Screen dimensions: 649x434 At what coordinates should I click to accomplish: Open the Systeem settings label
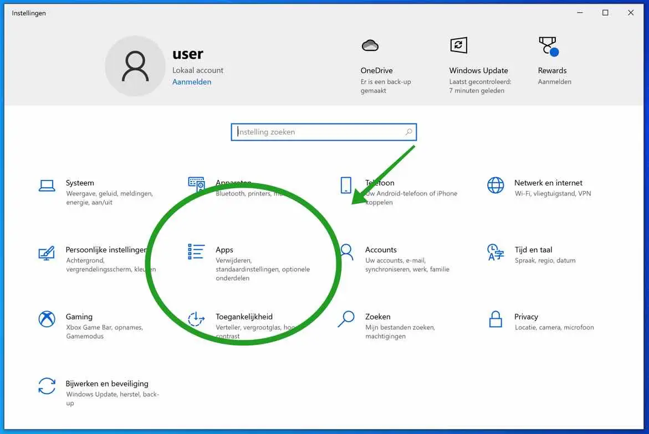(80, 183)
